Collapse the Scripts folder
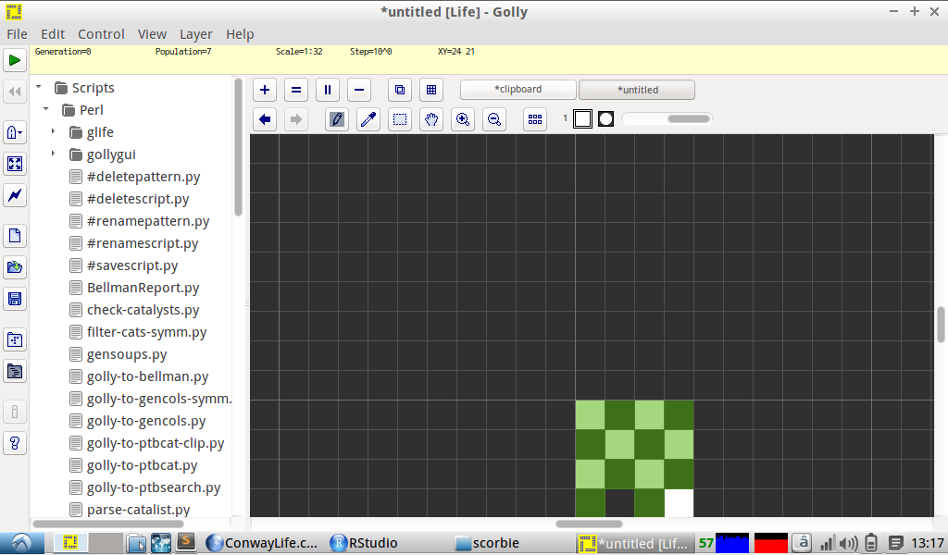Image resolution: width=948 pixels, height=555 pixels. coord(39,88)
